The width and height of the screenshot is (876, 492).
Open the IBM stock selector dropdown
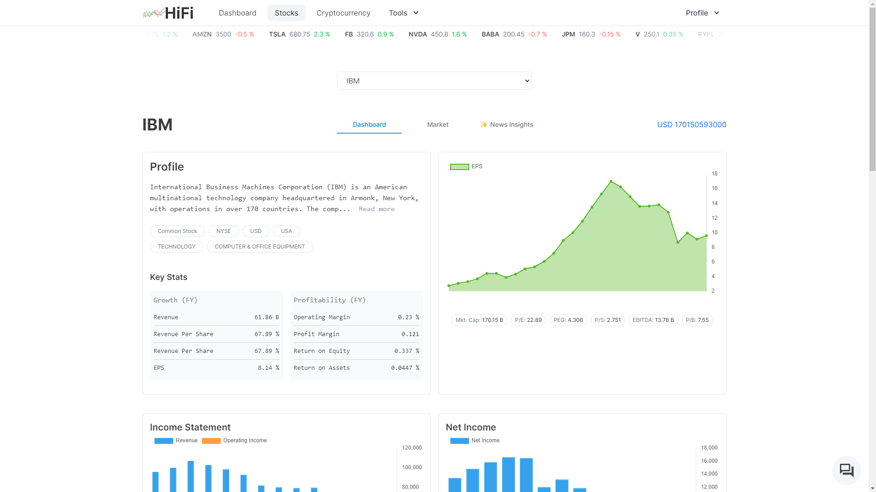point(434,81)
